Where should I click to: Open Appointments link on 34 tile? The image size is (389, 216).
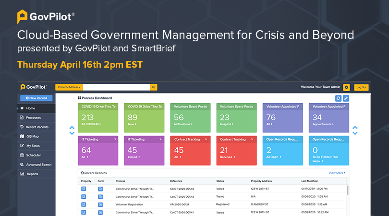coord(323,124)
